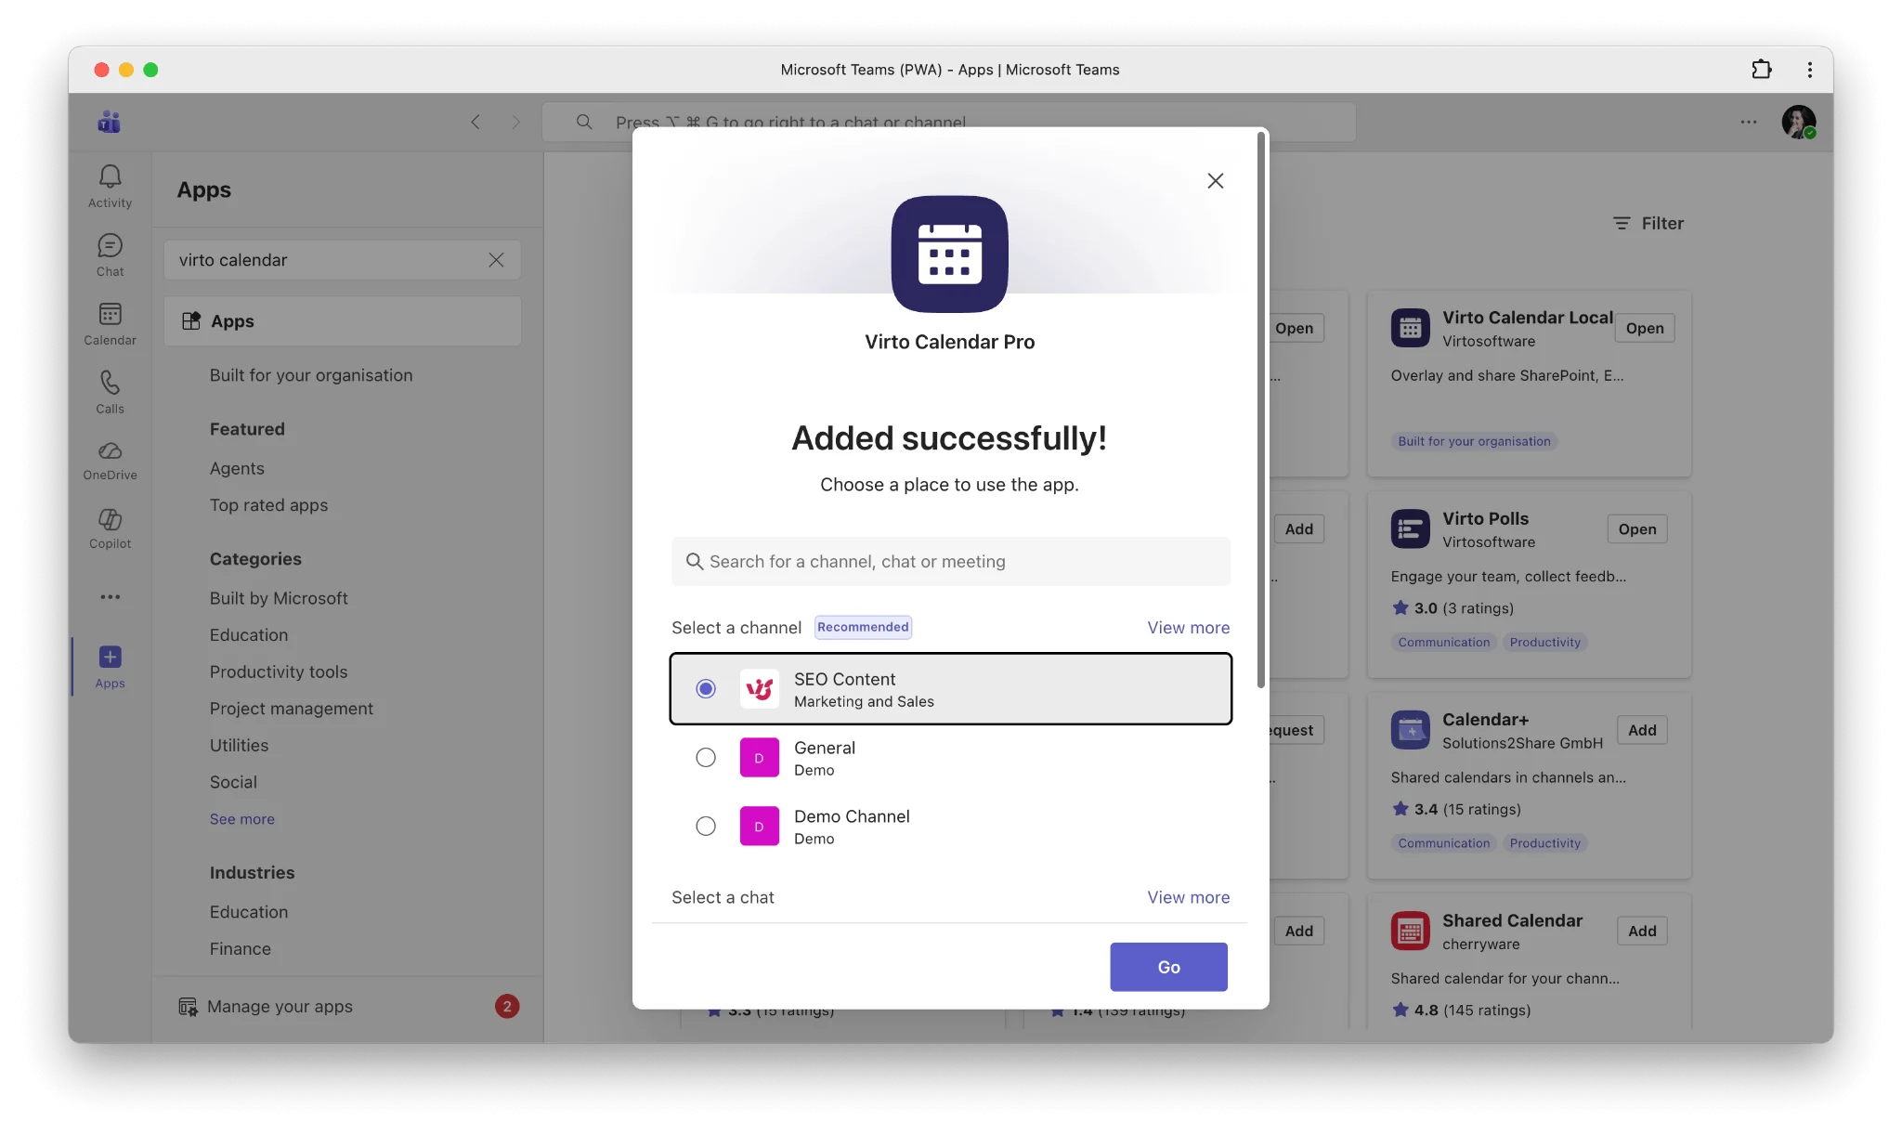The height and width of the screenshot is (1134, 1902).
Task: Click Calendar+ Productivity tag
Action: tap(1544, 843)
